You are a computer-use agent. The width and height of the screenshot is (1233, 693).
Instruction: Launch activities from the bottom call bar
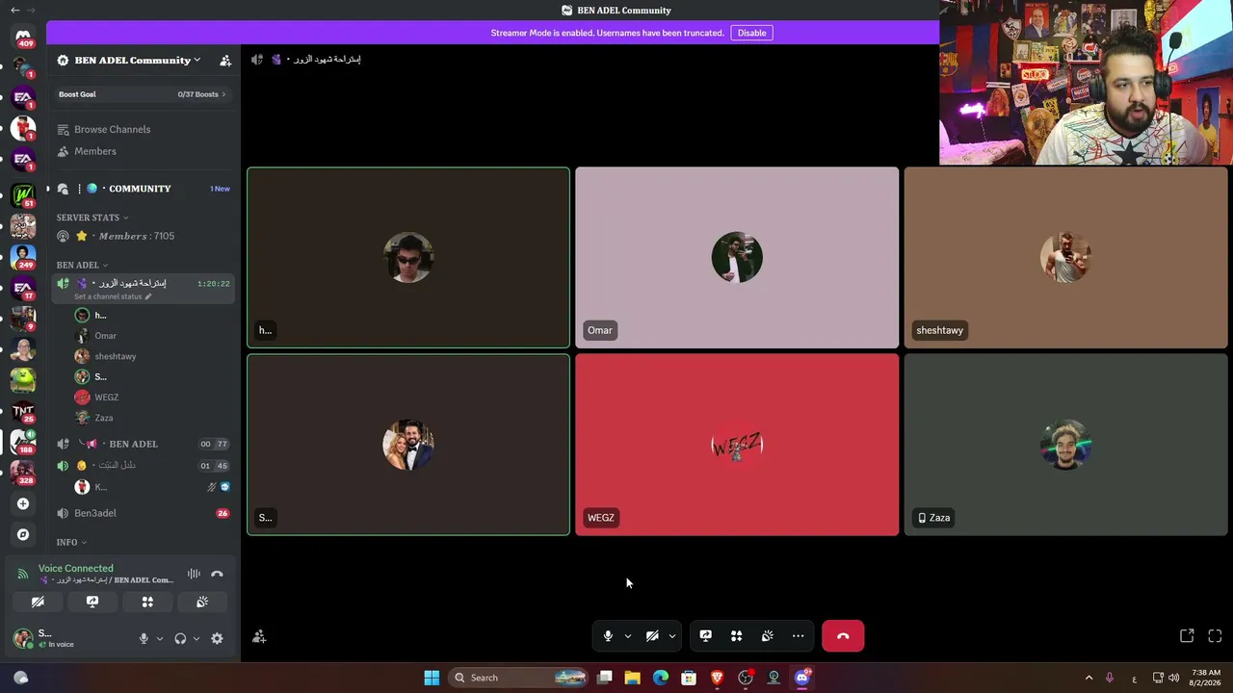coord(736,636)
